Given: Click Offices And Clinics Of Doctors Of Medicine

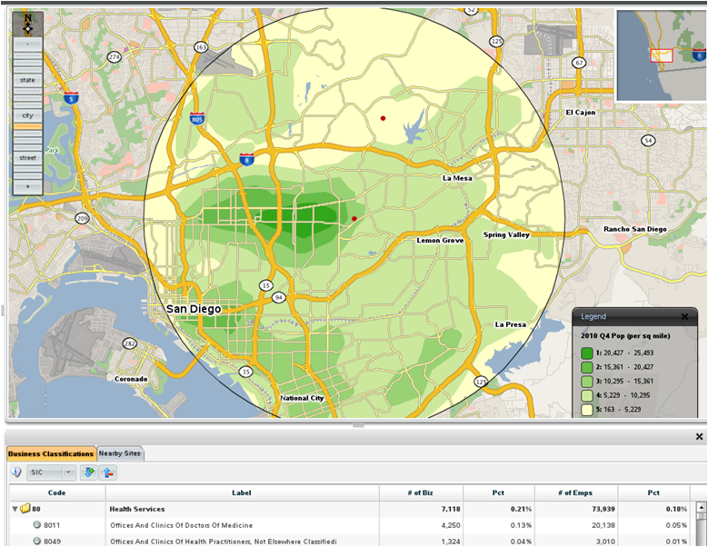Looking at the screenshot, I should [182, 525].
